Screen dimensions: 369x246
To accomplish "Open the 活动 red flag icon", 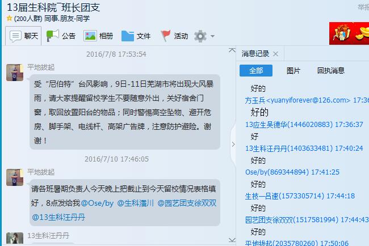I will [165, 36].
